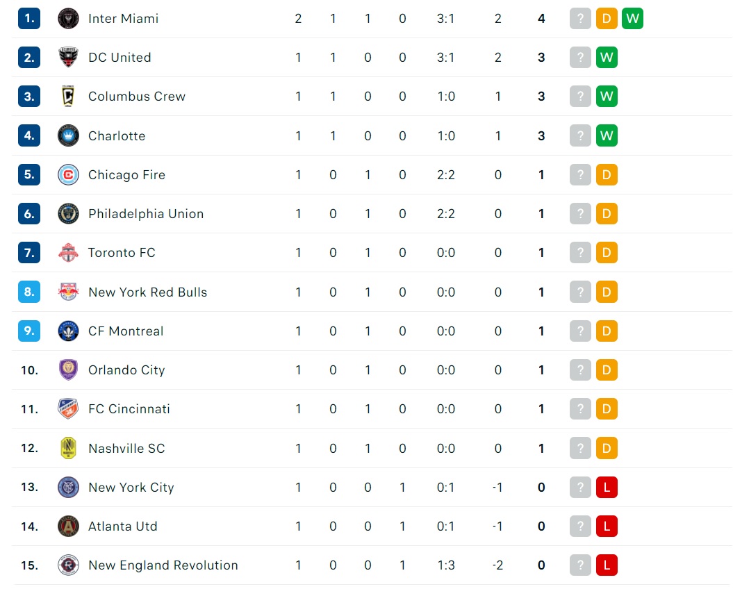Click the rank 1 position badge

29,19
